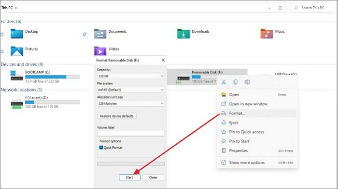
Task: Click the Show more options icon
Action: [224, 163]
